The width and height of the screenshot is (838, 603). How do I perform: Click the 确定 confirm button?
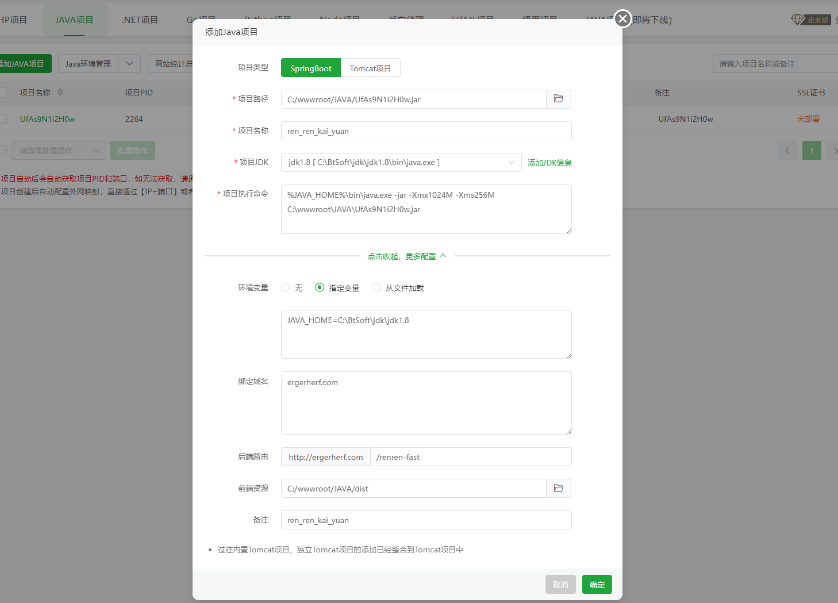597,585
